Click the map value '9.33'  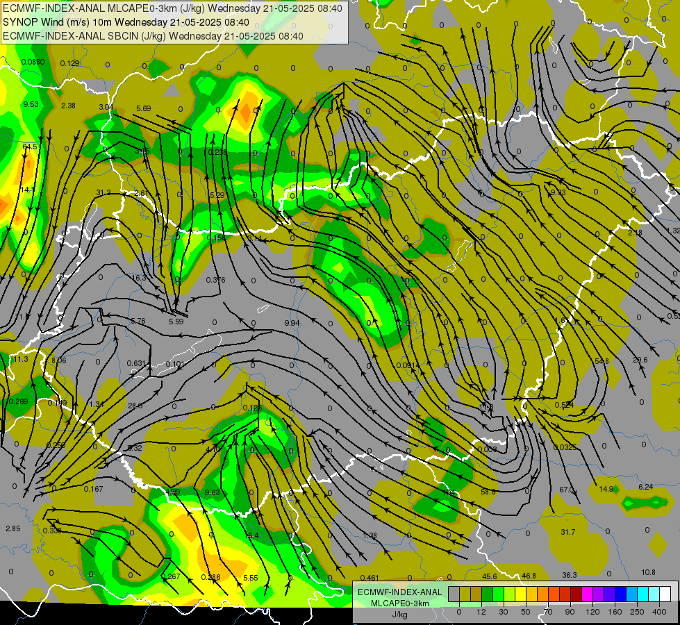pos(558,192)
